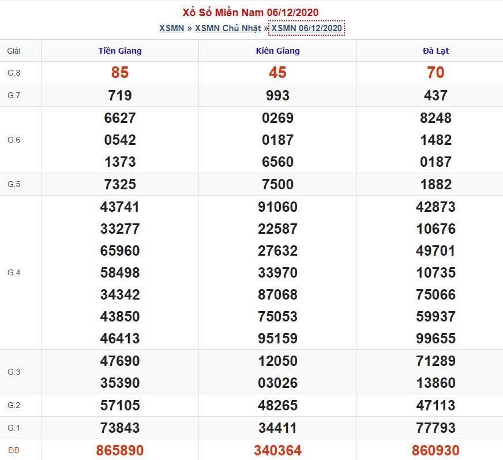Select the G.3 row label

tap(14, 372)
